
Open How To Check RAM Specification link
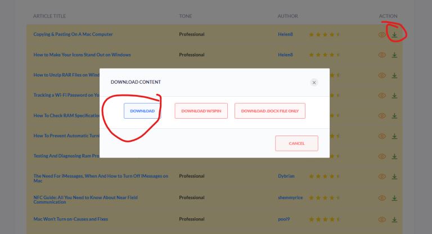66,115
